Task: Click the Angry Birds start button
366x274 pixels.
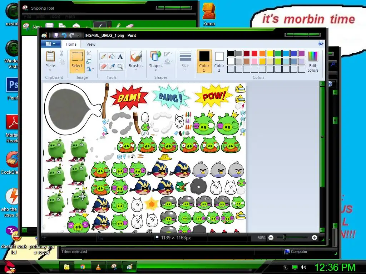Action: coord(10,267)
